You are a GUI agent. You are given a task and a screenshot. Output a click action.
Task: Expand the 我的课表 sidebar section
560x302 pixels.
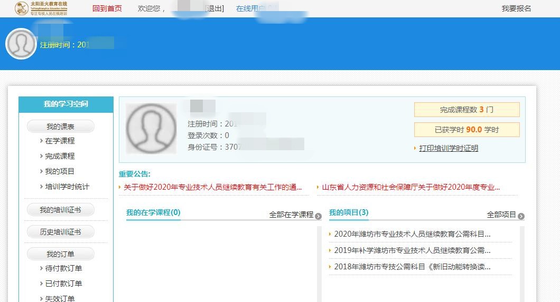point(60,126)
